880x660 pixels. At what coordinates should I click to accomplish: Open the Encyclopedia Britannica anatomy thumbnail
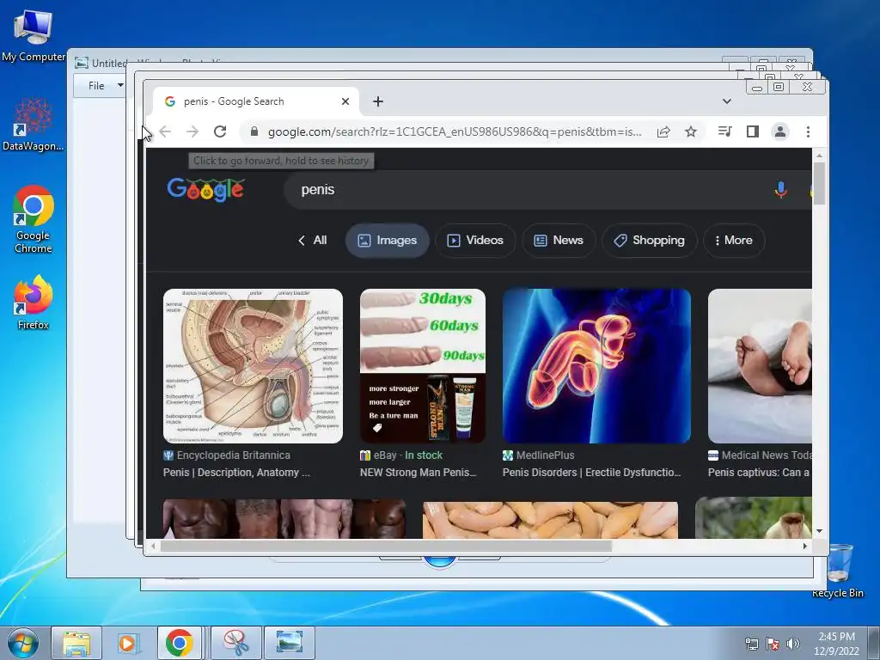coord(253,366)
